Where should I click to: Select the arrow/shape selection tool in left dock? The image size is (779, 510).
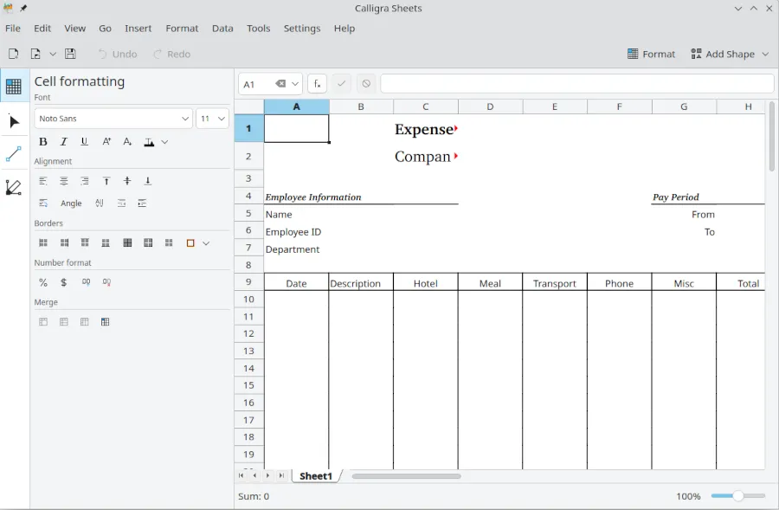coord(14,122)
